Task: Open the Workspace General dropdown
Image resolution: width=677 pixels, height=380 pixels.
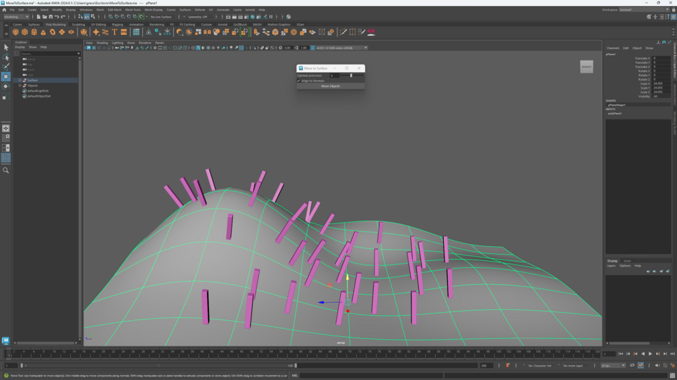Action: 644,9
